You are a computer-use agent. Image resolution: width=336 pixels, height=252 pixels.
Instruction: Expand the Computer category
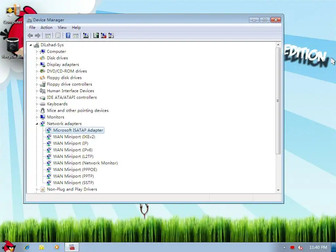pyautogui.click(x=37, y=52)
